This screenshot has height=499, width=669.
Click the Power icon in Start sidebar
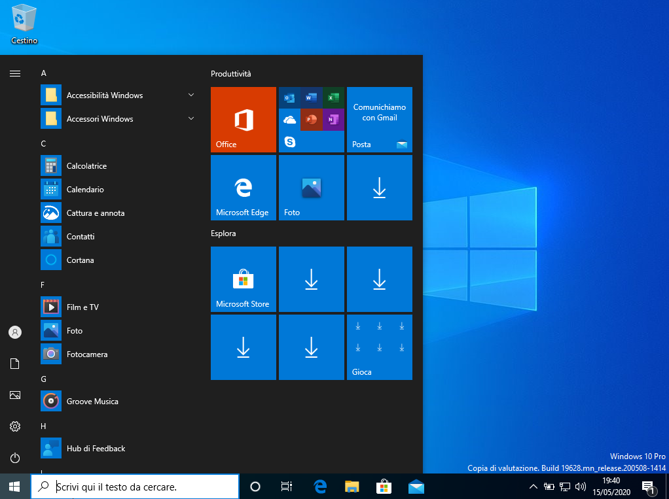tap(15, 458)
